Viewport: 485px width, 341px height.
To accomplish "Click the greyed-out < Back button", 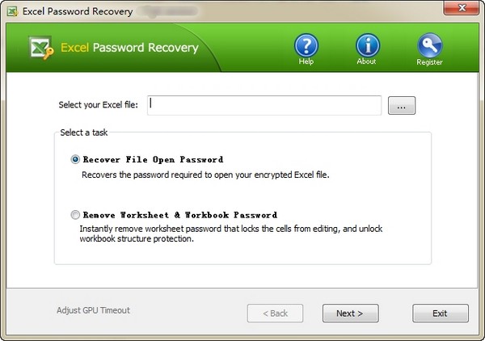I will [275, 314].
